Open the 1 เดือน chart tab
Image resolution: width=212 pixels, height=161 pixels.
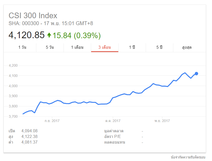click(77, 47)
